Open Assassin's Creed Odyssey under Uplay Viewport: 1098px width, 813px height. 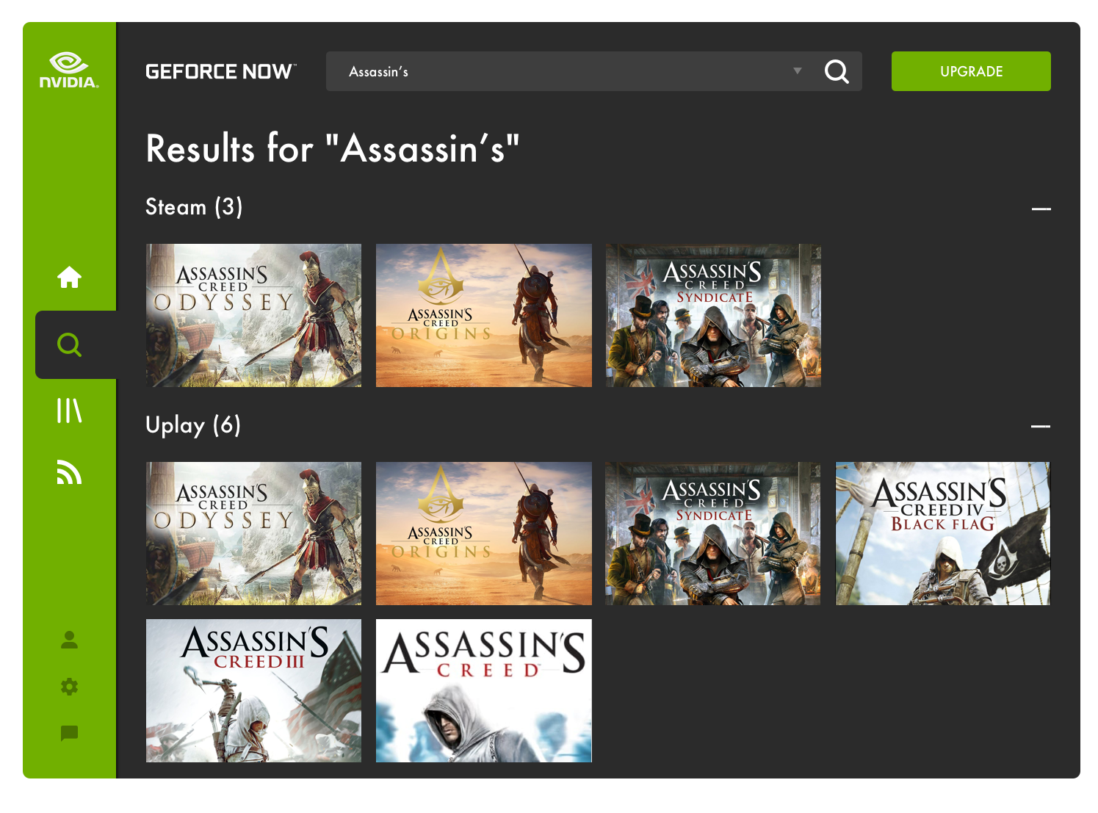[x=253, y=533]
